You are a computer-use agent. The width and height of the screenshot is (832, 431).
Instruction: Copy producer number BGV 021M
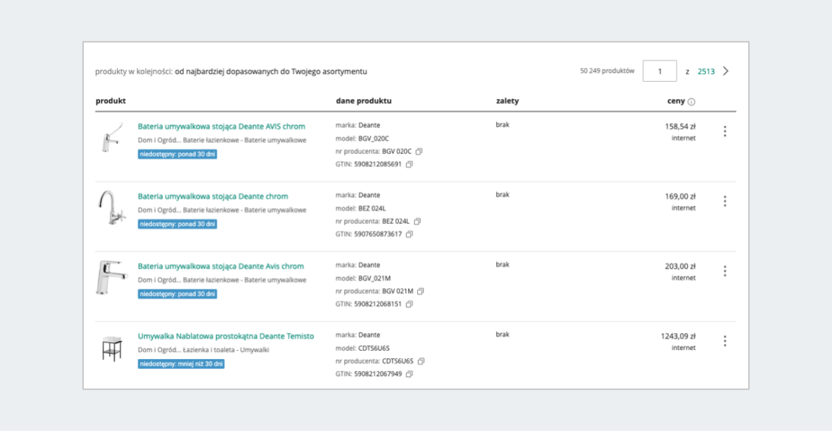tap(421, 291)
